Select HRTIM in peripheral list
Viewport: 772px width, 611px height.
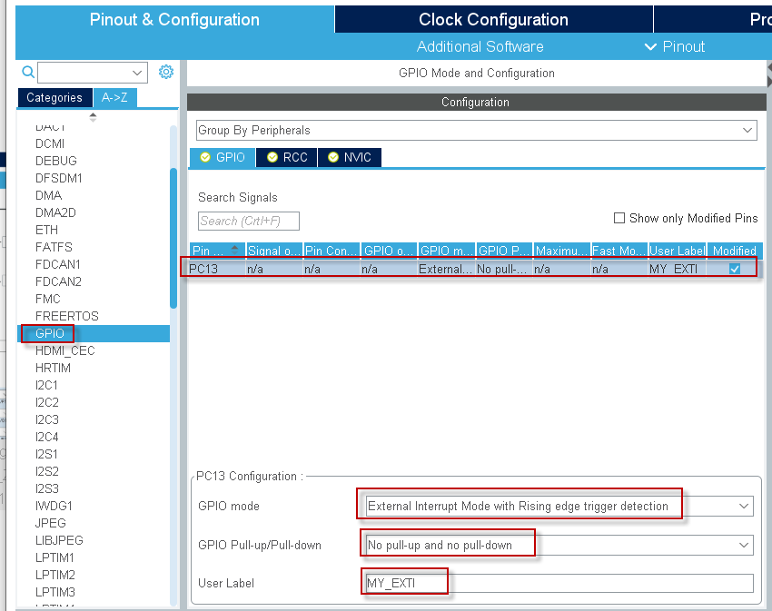pyautogui.click(x=54, y=368)
